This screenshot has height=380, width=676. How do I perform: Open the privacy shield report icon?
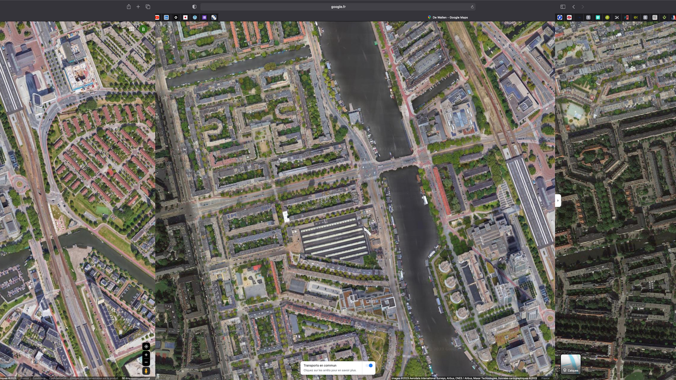(x=194, y=7)
